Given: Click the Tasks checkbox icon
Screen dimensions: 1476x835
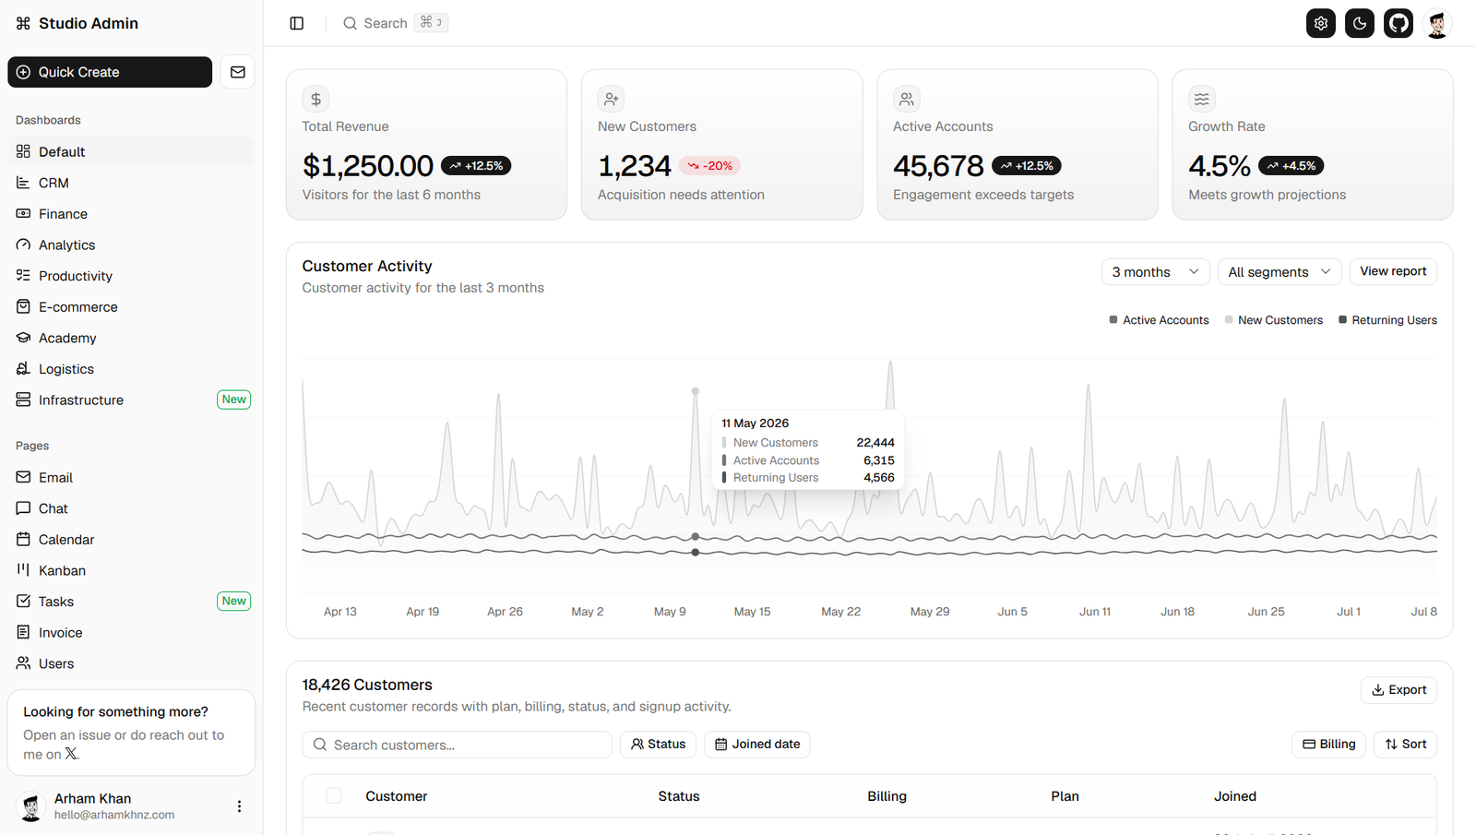Looking at the screenshot, I should point(23,602).
